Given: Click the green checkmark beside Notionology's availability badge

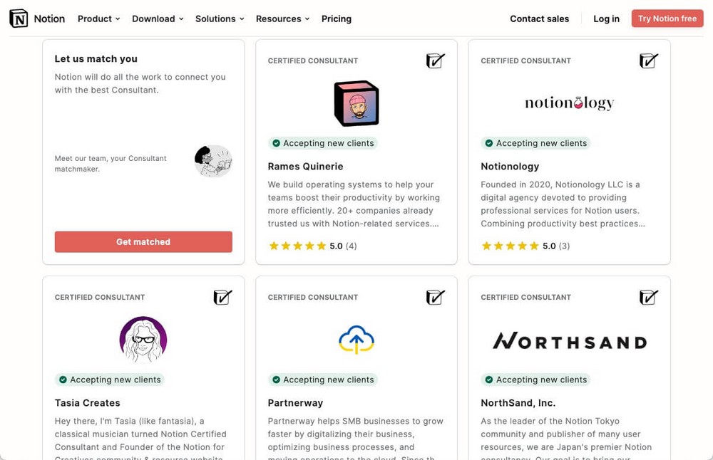Looking at the screenshot, I should point(488,143).
